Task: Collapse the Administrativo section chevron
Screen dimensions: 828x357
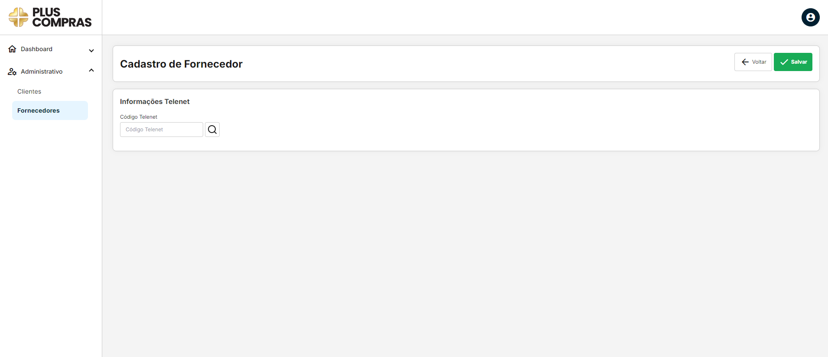Action: point(91,70)
